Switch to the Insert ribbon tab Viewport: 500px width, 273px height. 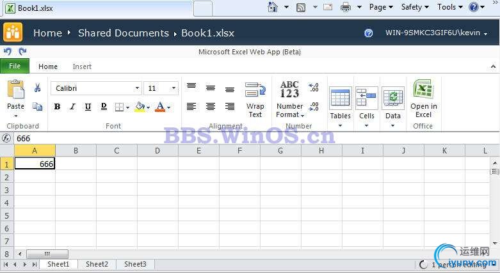82,66
